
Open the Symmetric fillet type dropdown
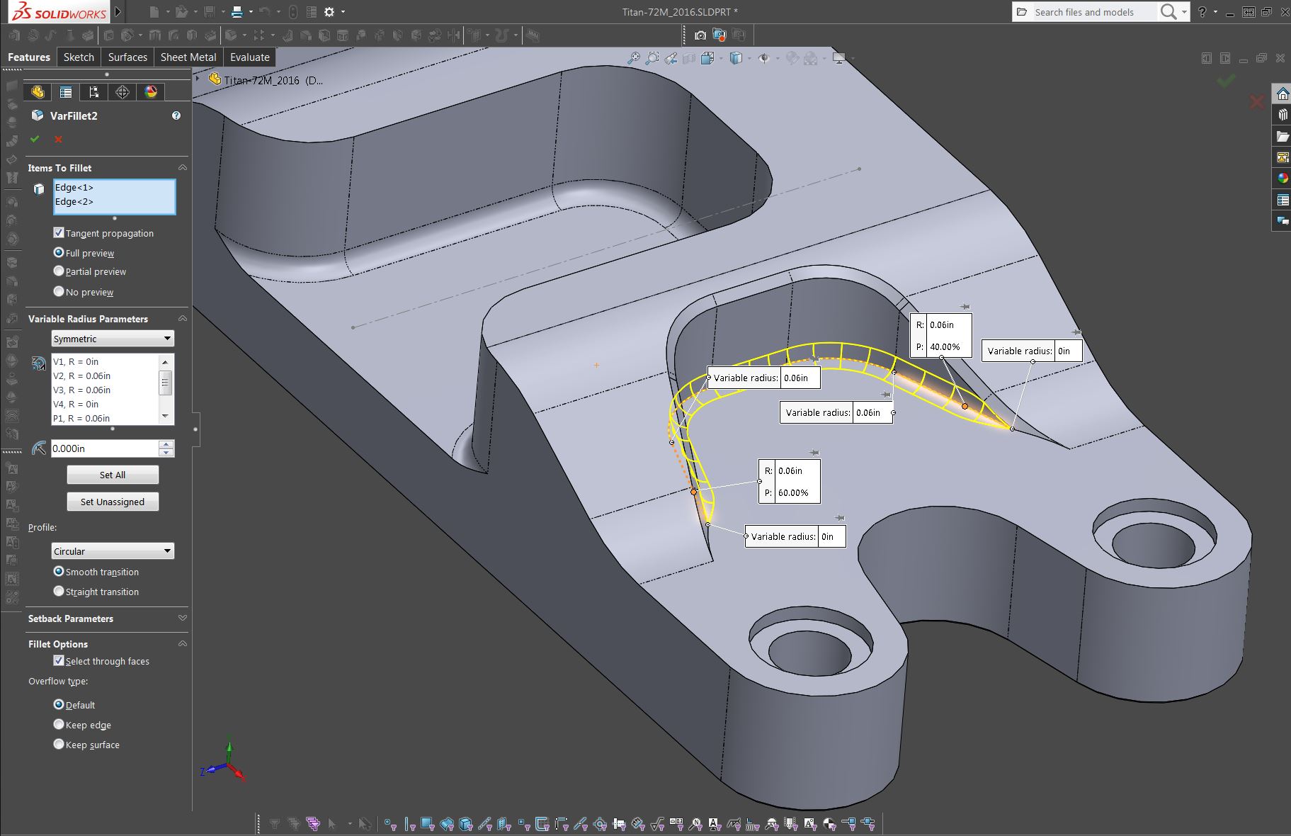[x=112, y=339]
